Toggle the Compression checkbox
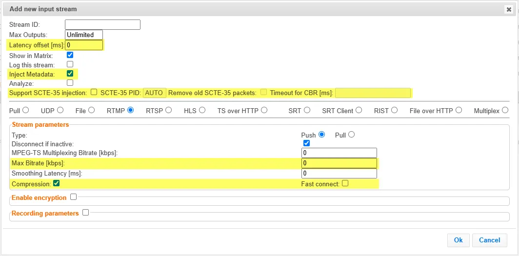This screenshot has height=256, width=519. click(56, 183)
